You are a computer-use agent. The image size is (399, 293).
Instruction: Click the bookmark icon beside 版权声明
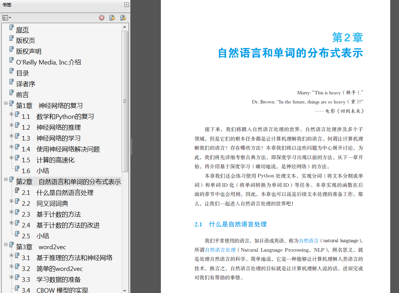pyautogui.click(x=12, y=49)
